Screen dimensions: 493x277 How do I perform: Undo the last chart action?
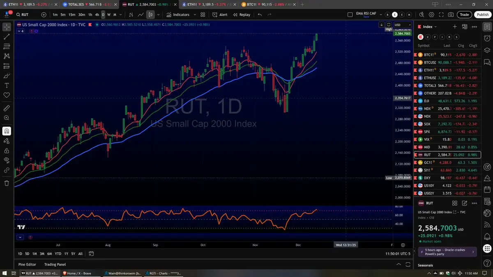click(x=259, y=14)
